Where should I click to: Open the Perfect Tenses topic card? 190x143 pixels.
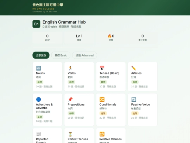79,136
